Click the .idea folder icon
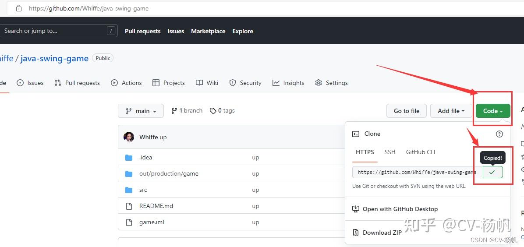 (129, 158)
